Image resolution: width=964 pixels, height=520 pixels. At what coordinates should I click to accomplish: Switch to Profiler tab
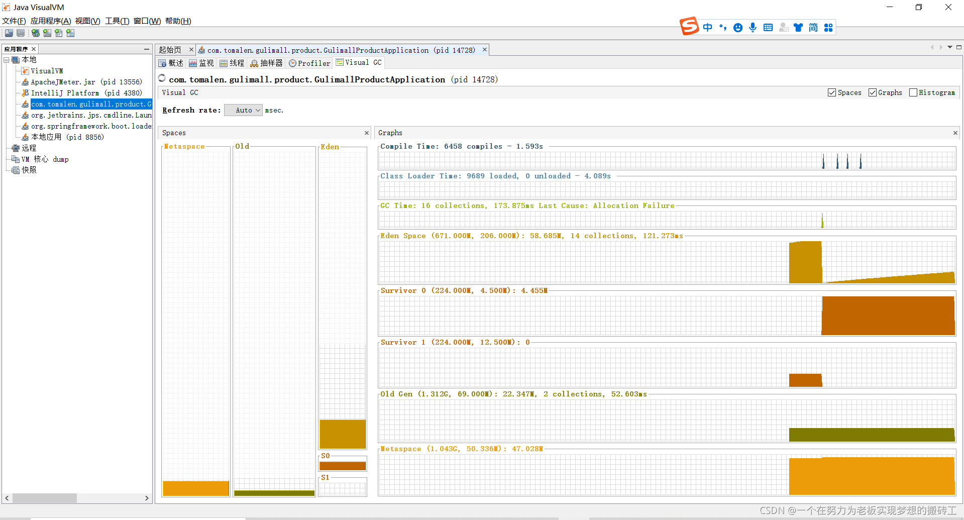(x=309, y=63)
